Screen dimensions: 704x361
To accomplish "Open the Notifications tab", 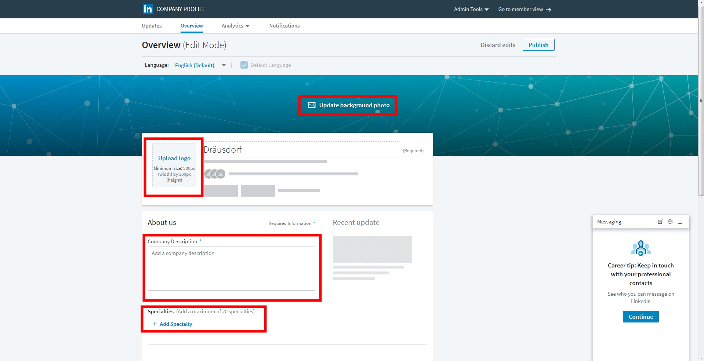I will coord(284,26).
